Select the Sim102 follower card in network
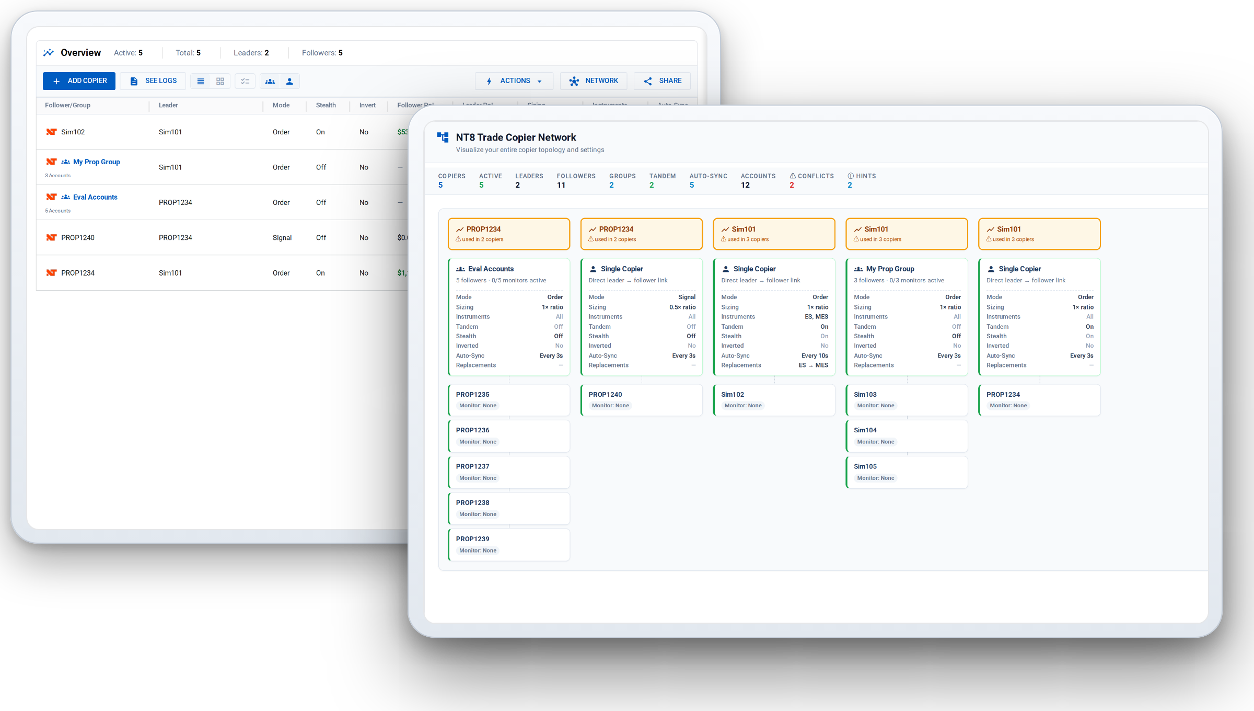 774,400
